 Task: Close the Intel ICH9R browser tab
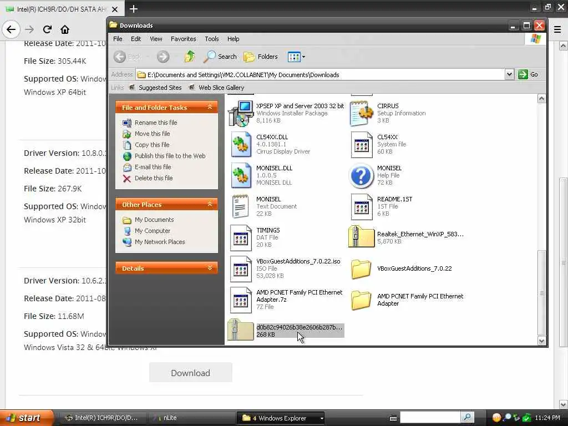(x=115, y=9)
